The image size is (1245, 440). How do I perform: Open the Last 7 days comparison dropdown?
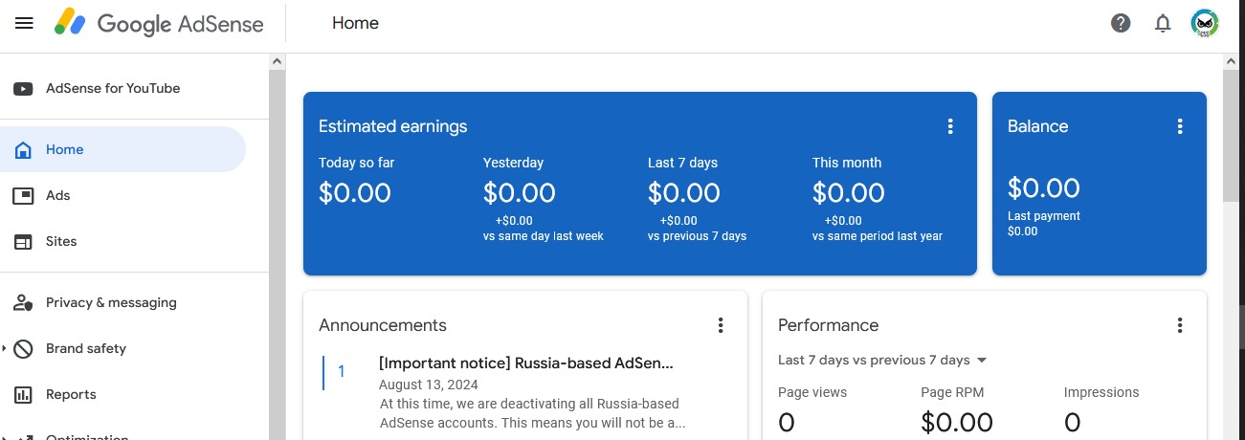882,361
